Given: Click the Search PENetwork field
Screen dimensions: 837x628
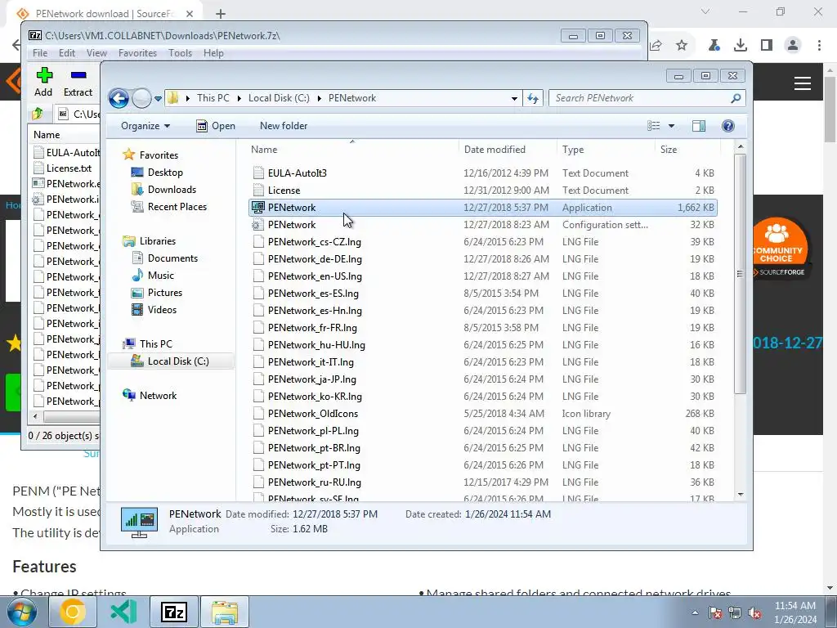Looking at the screenshot, I should 647,98.
